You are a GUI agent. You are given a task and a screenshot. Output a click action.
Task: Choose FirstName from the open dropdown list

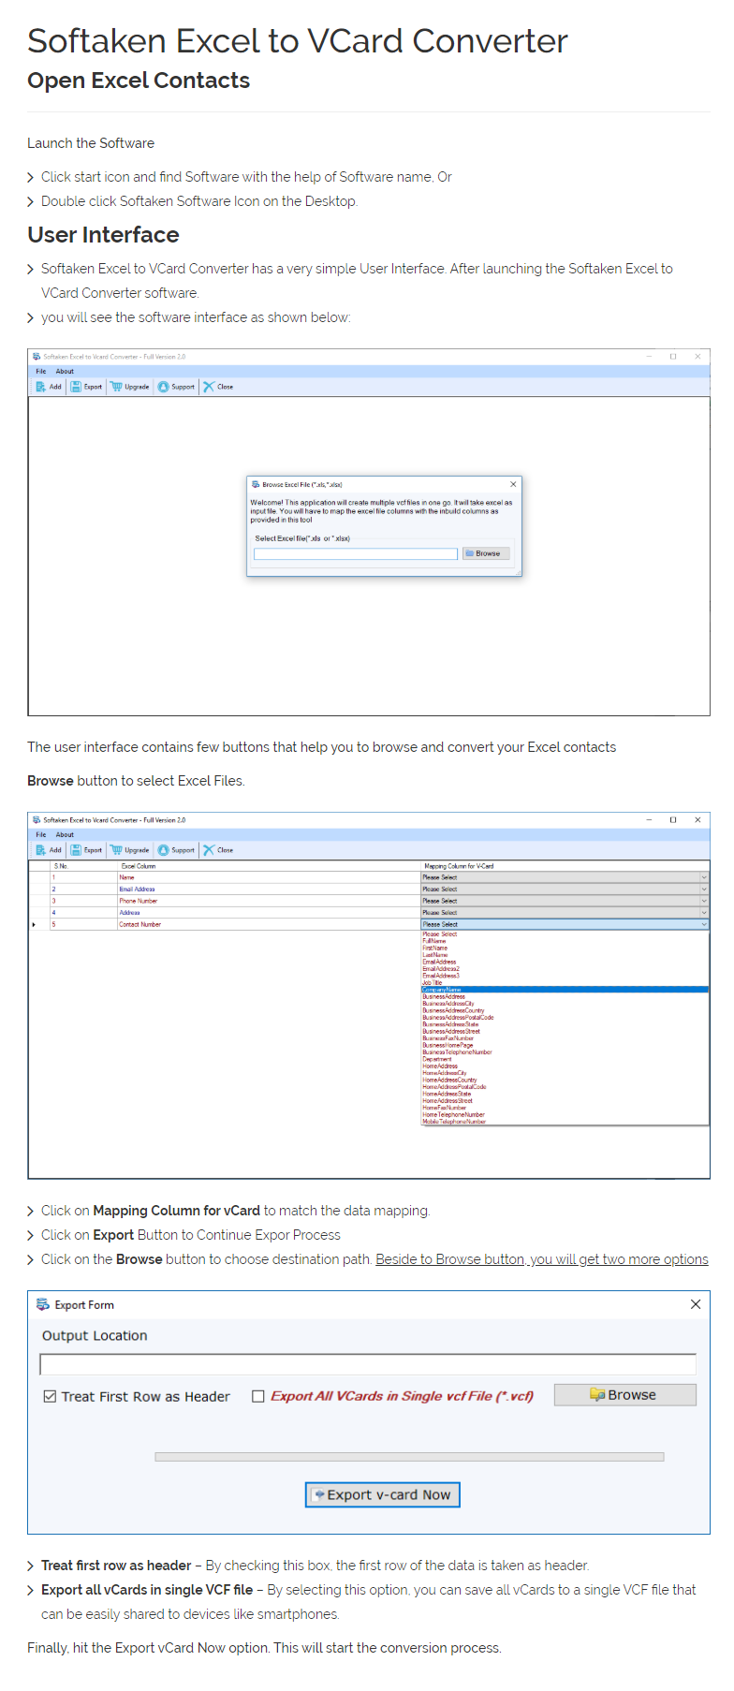click(435, 948)
